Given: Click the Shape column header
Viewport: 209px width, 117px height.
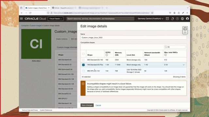Looking at the screenshot, I should 90,55.
